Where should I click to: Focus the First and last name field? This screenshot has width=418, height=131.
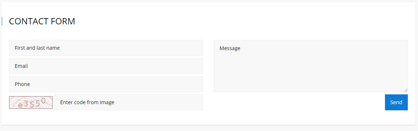106,48
